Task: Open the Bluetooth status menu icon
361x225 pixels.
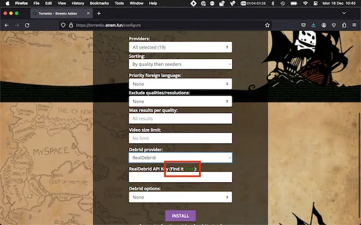Action: click(273, 3)
